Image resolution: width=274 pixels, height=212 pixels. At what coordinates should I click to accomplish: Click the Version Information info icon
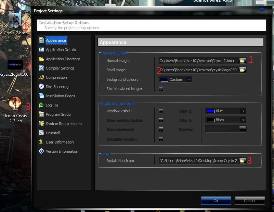pos(41,151)
